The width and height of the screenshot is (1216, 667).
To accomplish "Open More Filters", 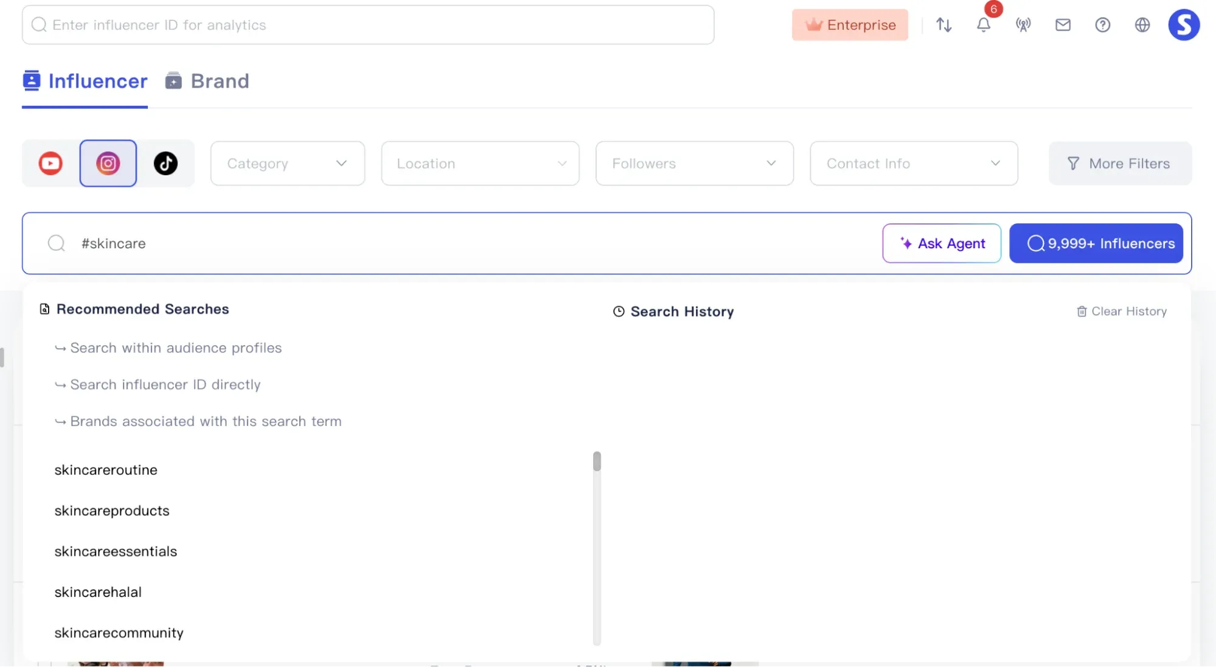I will click(1120, 163).
